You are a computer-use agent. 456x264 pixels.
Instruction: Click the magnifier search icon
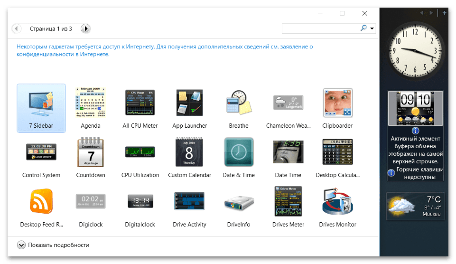363,28
